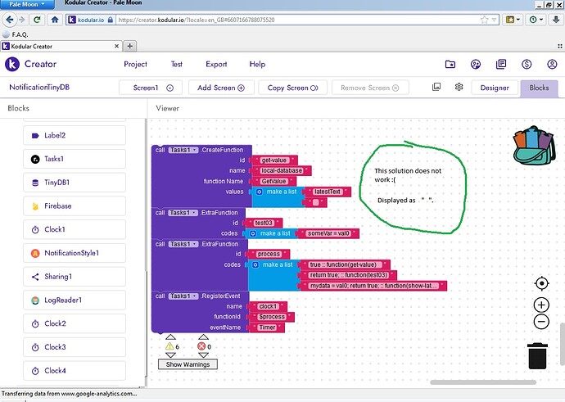Screen dimensions: 565x402
Task: Bookmark page with star icon
Action: [484, 20]
